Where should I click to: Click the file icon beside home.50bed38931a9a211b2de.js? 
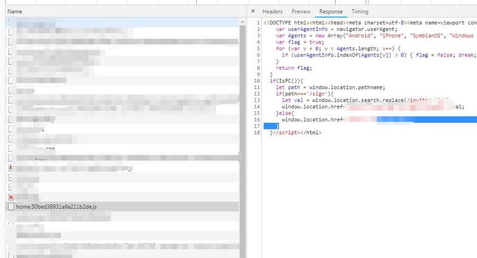click(x=11, y=207)
